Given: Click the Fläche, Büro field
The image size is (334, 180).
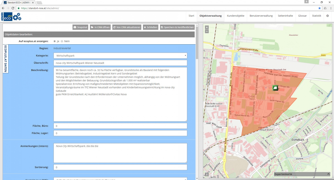Looking at the screenshot, I should pyautogui.click(x=120, y=126).
